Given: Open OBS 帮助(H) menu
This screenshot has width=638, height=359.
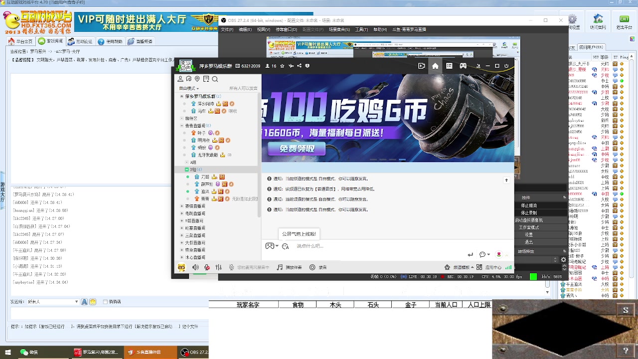Looking at the screenshot, I should click(x=380, y=29).
